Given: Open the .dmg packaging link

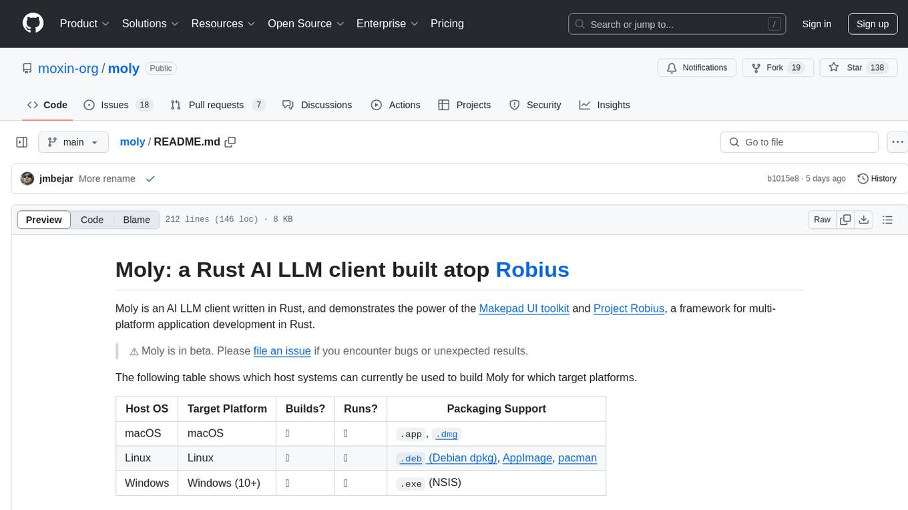Looking at the screenshot, I should [447, 434].
